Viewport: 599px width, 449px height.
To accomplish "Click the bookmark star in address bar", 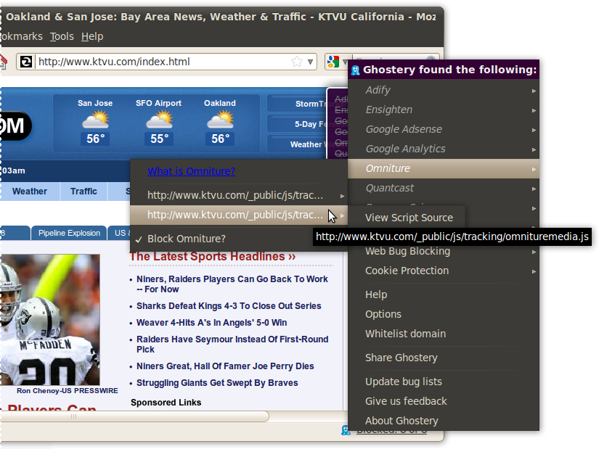I will [x=297, y=62].
